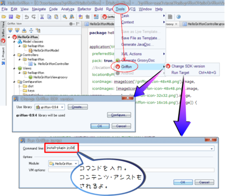This screenshot has height=196, width=225.
Task: Open the Griffon run configuration dropdown
Action: (x=108, y=16)
